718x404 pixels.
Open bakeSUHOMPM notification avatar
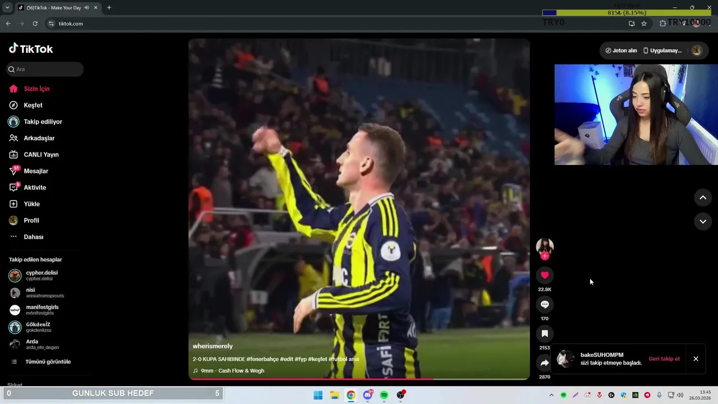pyautogui.click(x=565, y=359)
